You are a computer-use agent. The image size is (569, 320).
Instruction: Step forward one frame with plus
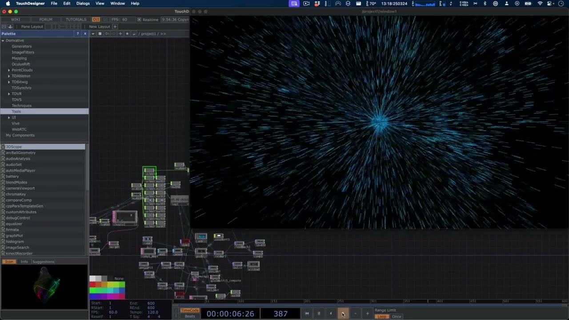point(367,314)
